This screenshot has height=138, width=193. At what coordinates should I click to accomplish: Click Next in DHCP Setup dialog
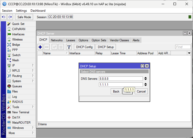[x=128, y=91]
